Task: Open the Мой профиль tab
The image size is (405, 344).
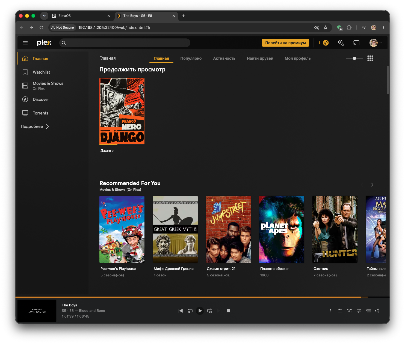Action: (x=298, y=58)
